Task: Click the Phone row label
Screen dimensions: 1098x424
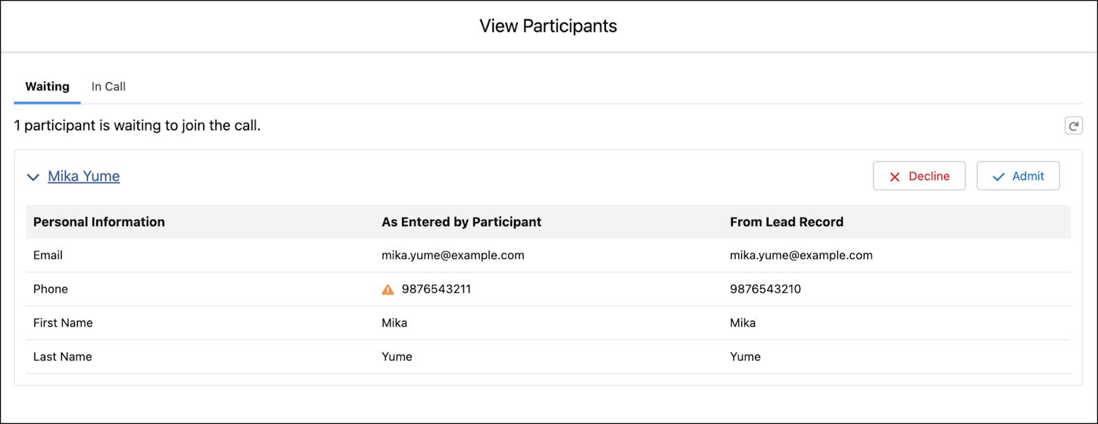Action: pos(51,289)
